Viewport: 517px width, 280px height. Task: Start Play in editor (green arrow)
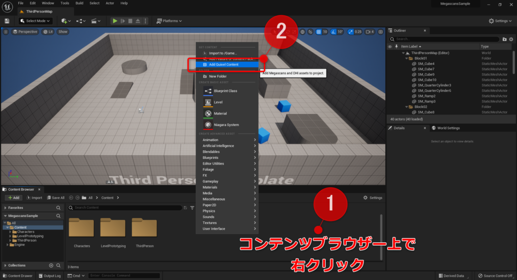click(x=115, y=21)
